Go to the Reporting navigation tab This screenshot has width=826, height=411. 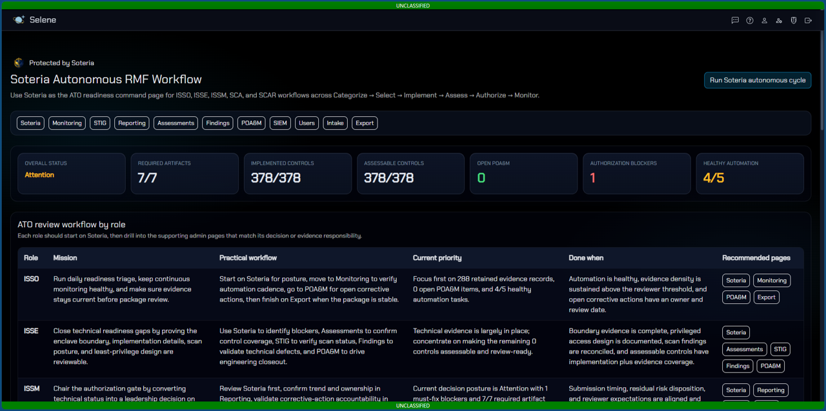pos(132,123)
